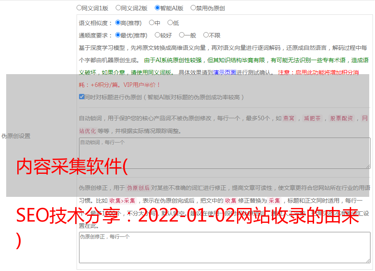Viewport: 375px width, 271px height.
Task: Choose the 智能AI版 radio option
Action: click(157, 8)
